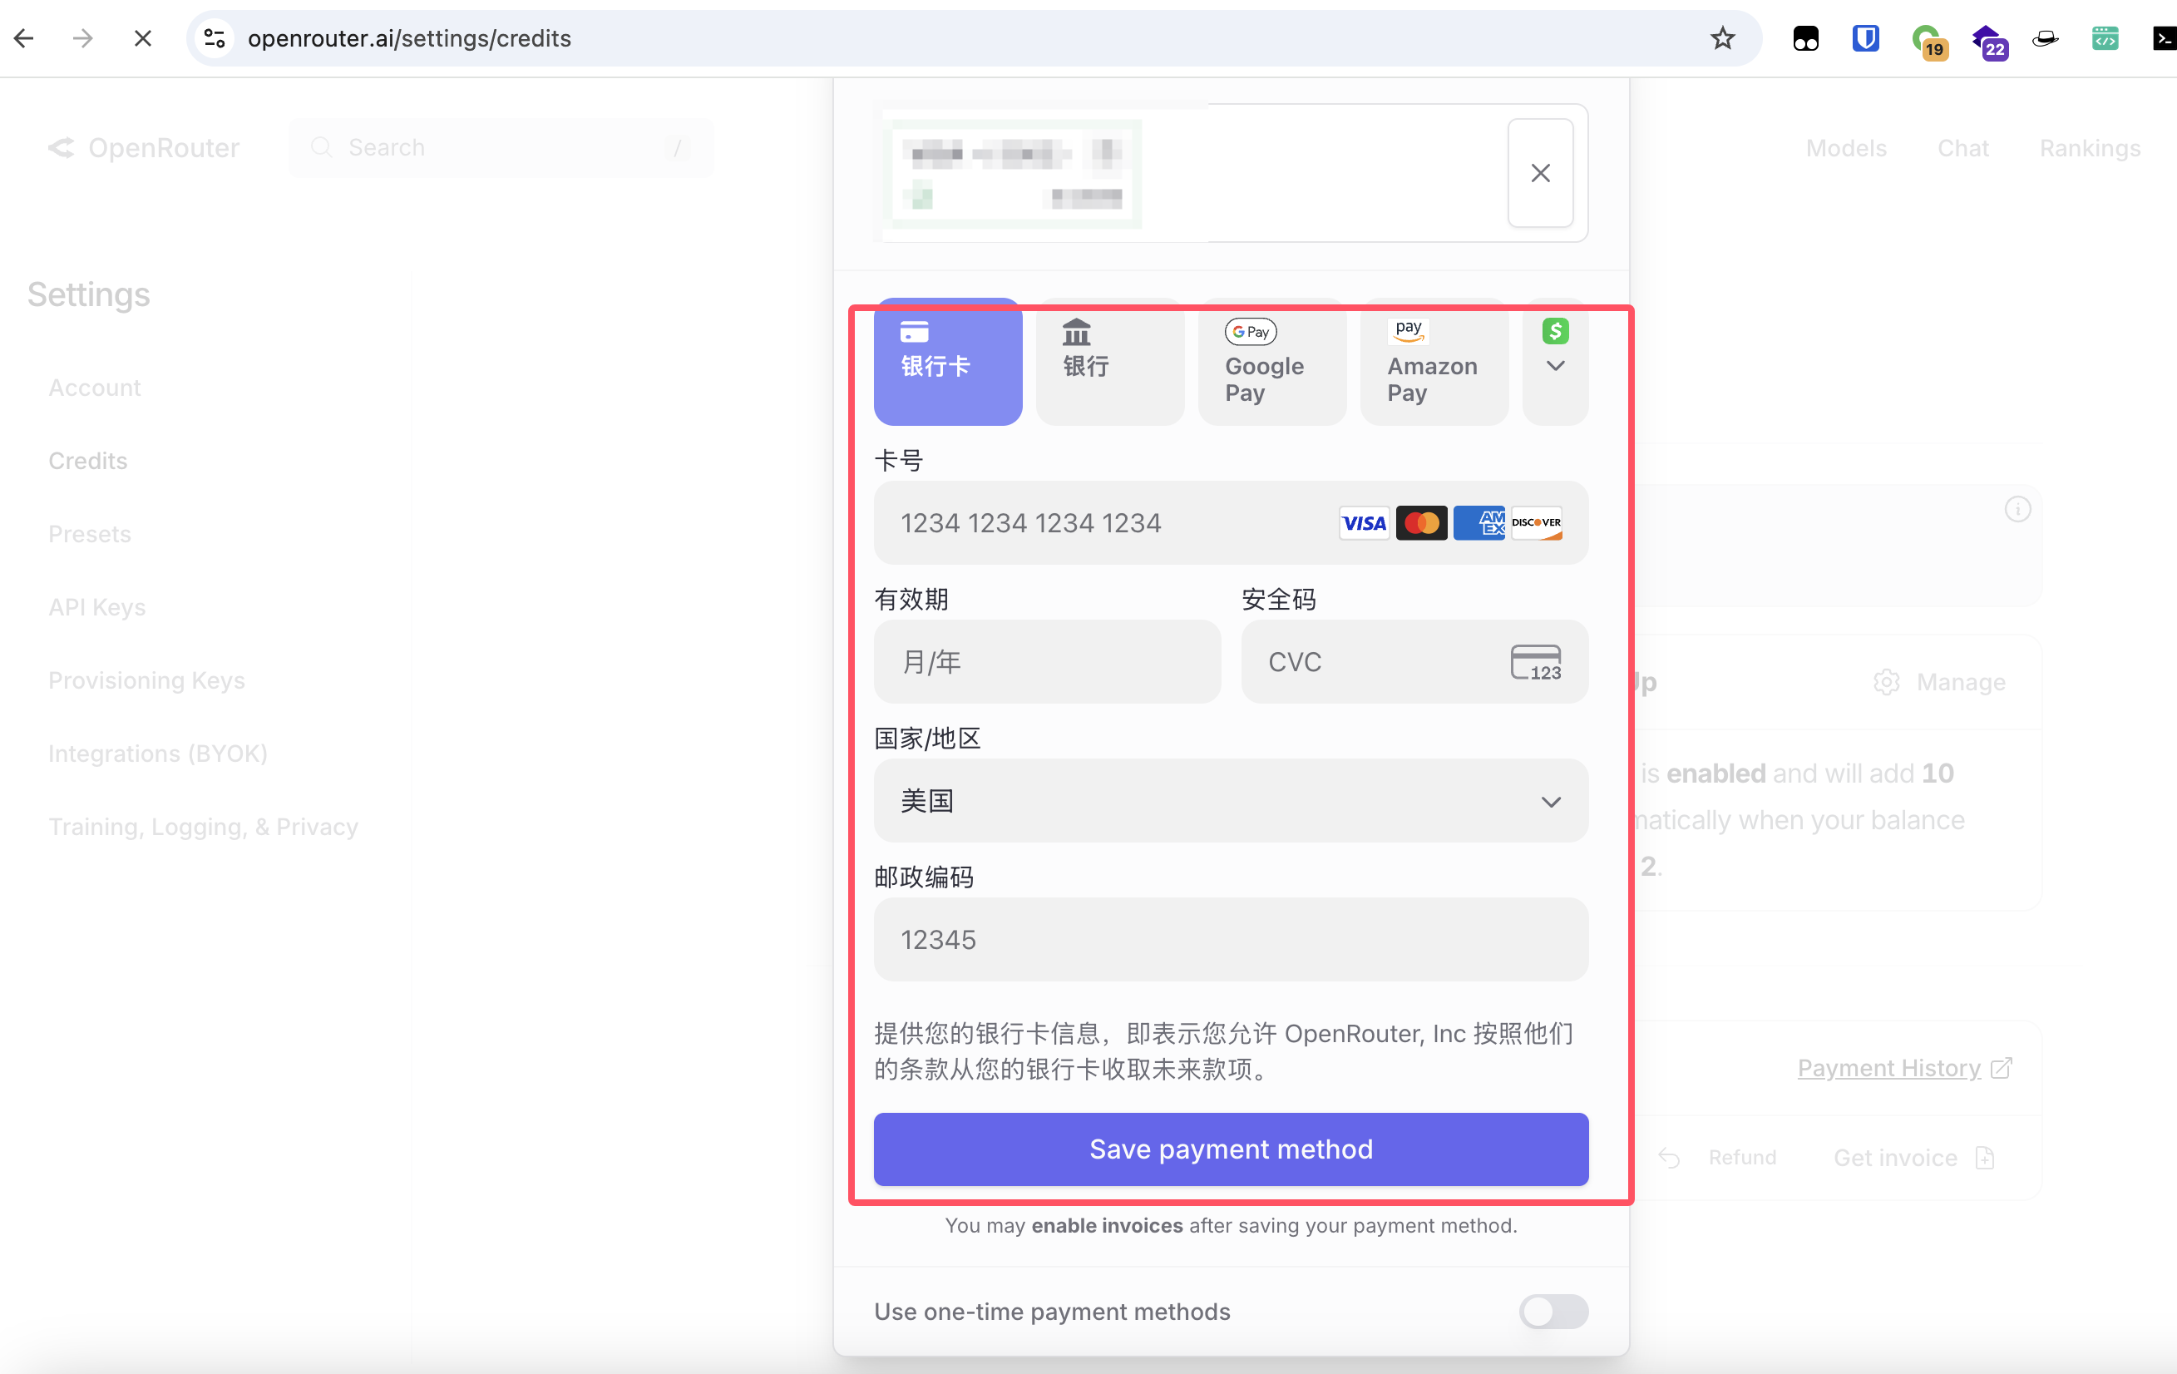The width and height of the screenshot is (2177, 1374).
Task: Focus the 月/年 expiry field
Action: pos(1047,662)
